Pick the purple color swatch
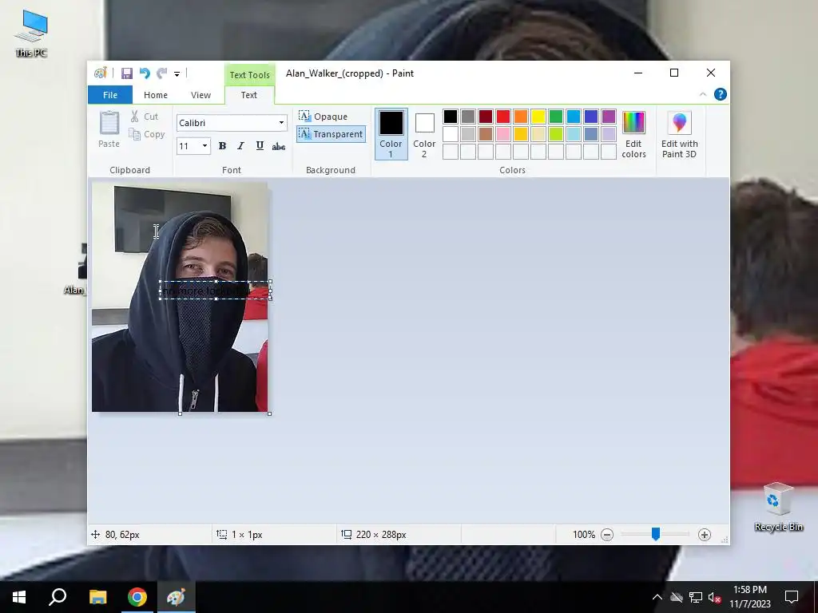 click(x=609, y=117)
